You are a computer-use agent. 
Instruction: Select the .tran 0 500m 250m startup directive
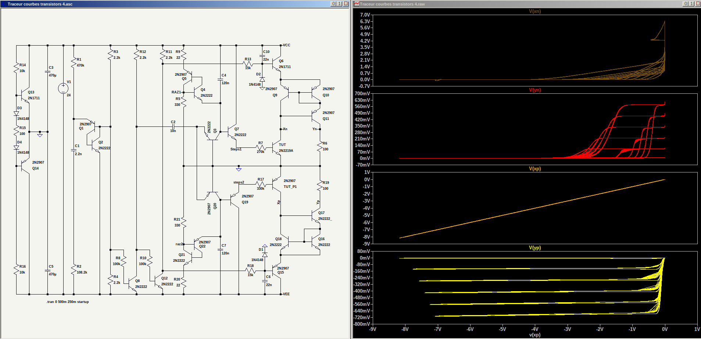pyautogui.click(x=68, y=302)
